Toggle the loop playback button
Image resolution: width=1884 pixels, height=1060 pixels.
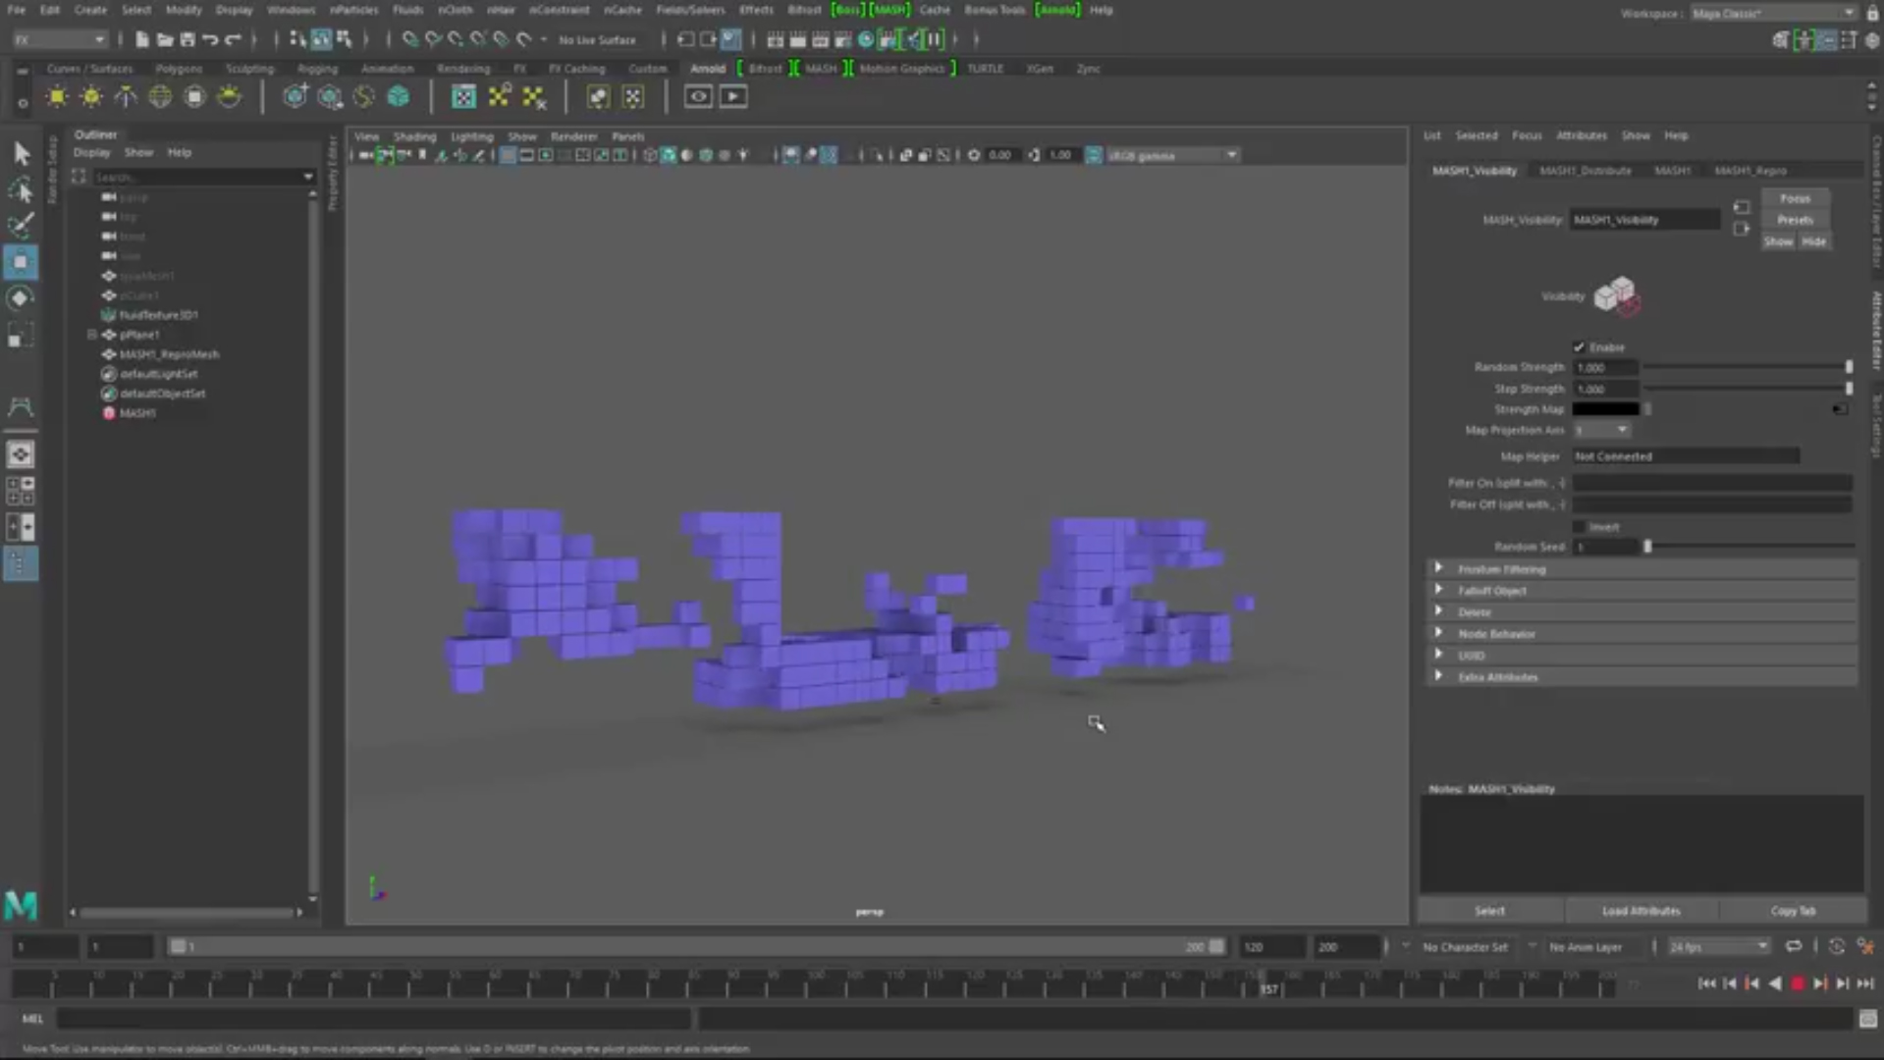(x=1794, y=947)
